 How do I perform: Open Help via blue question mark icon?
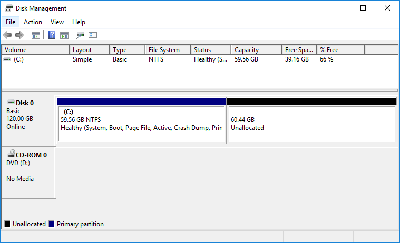52,35
